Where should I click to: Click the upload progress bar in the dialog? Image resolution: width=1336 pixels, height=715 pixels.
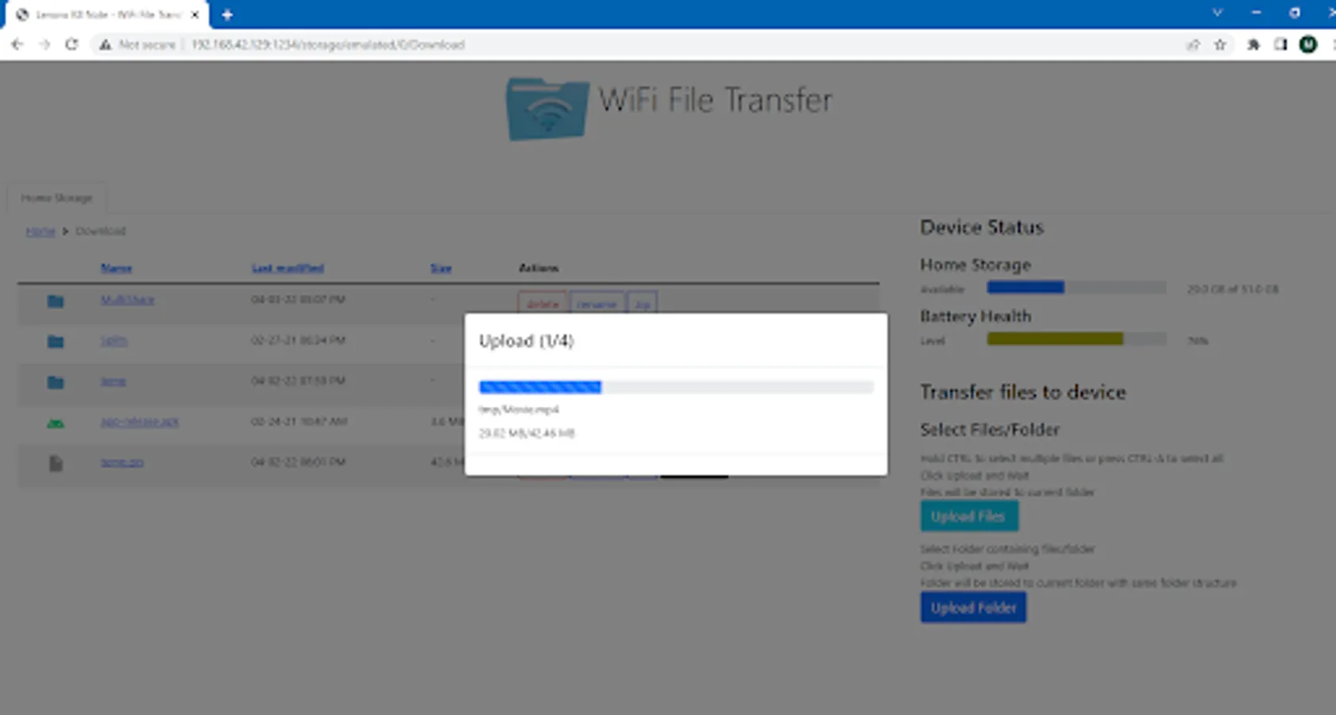[x=676, y=387]
